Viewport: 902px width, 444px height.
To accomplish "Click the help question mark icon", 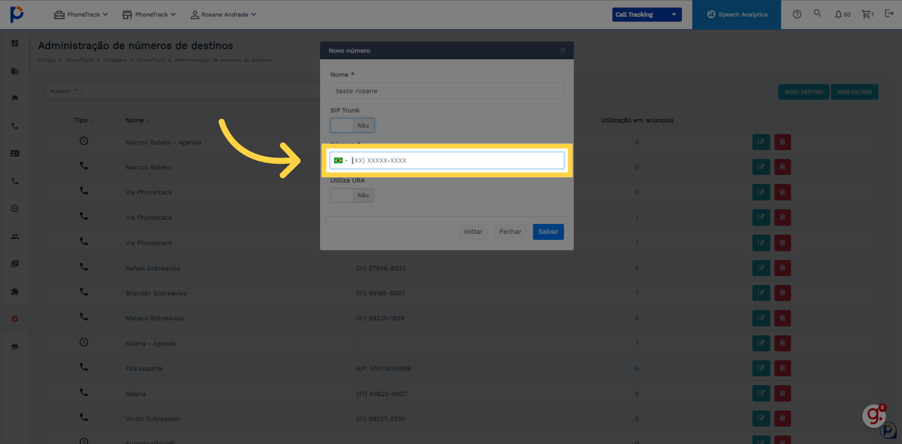I will pyautogui.click(x=797, y=14).
